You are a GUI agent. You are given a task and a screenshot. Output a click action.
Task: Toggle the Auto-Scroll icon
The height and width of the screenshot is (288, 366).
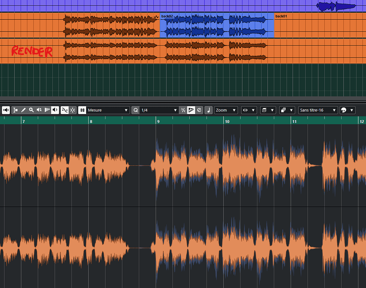click(64, 110)
